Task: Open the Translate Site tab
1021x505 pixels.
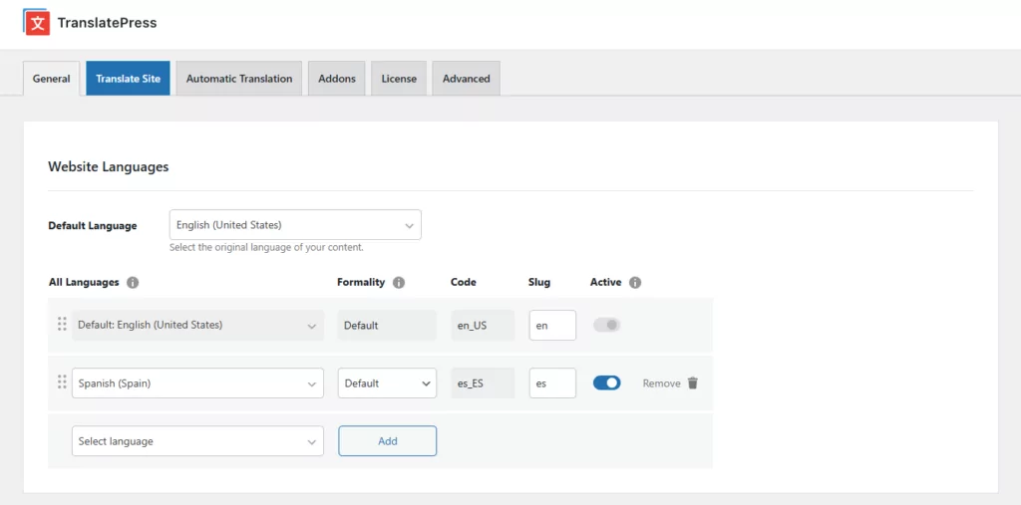Action: 129,78
